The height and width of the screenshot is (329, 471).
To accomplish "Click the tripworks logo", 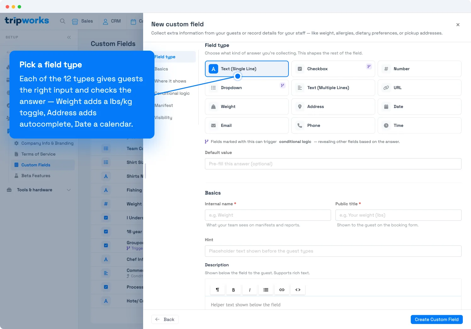I will [27, 21].
